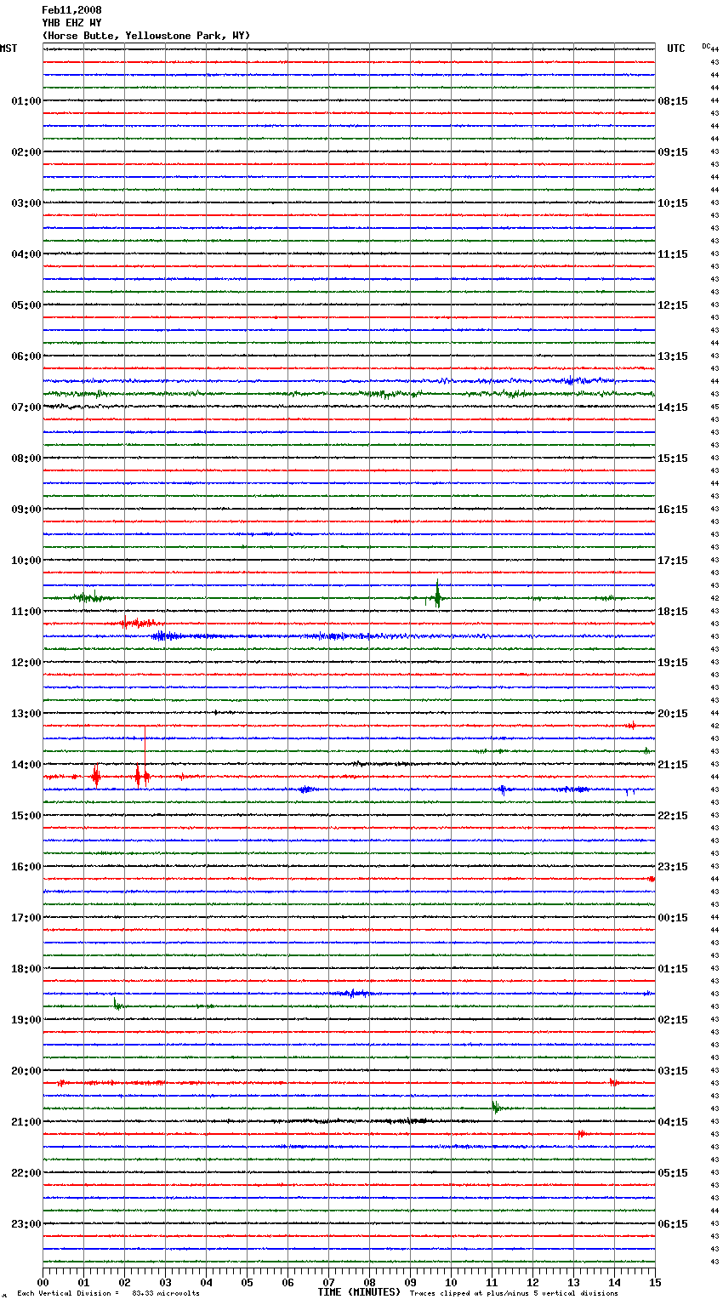
Task: Click the UTC time label '09:15'
Action: 673,152
